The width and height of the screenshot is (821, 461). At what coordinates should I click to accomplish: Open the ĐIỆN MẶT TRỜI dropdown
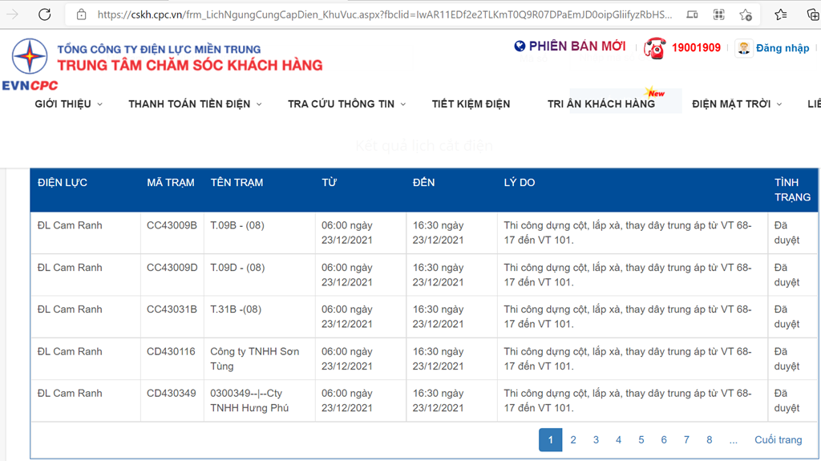pyautogui.click(x=736, y=104)
